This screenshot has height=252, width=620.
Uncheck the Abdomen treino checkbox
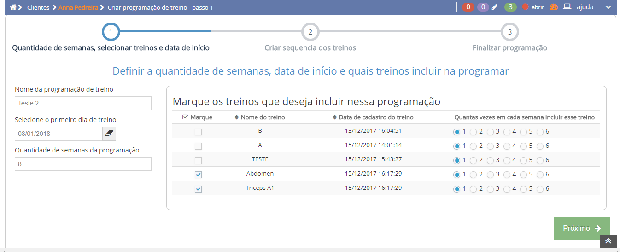198,175
